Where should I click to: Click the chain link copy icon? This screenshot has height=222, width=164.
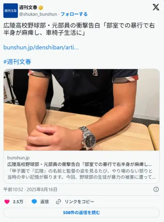[58, 202]
